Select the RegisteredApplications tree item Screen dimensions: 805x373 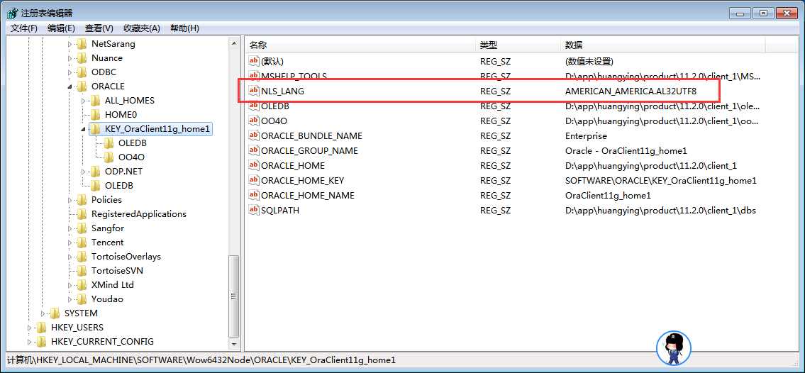pos(138,214)
